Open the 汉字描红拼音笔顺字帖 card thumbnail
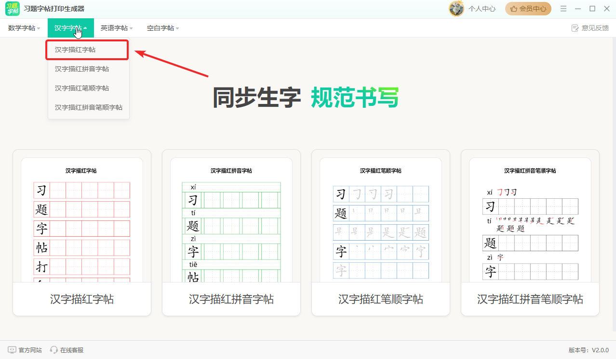The image size is (616, 359). coord(530,220)
